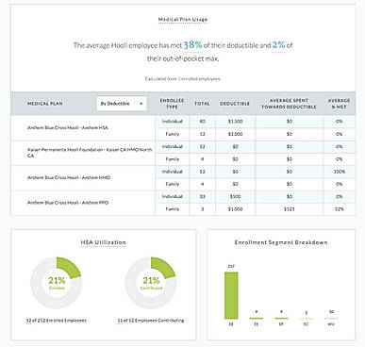Image resolution: width=365 pixels, height=347 pixels.
Task: Click Anthem HSA Individual total cell
Action: [203, 122]
